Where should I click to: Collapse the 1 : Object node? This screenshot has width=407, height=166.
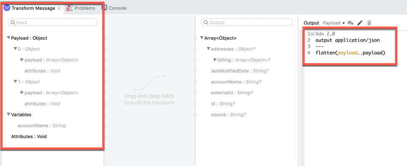[15, 82]
